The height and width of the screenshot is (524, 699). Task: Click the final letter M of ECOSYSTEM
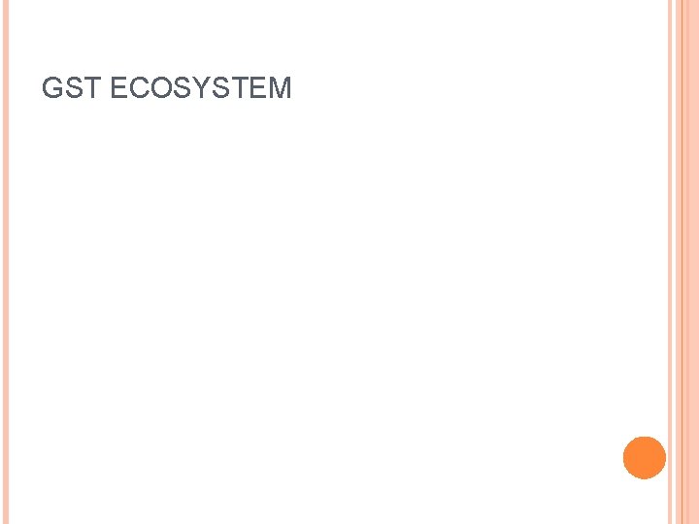pos(280,87)
